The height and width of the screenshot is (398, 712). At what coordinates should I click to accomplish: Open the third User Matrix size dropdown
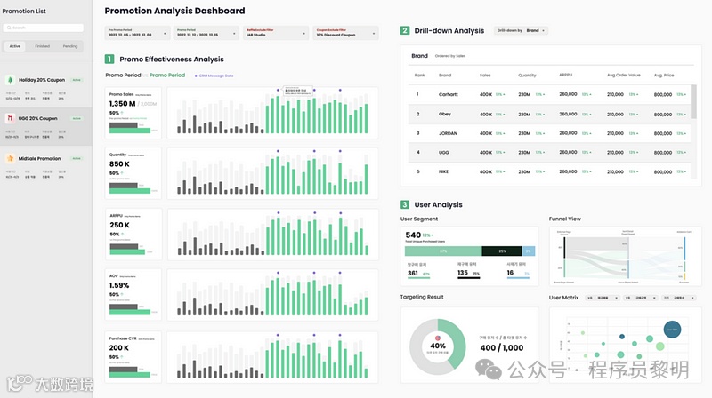point(678,298)
